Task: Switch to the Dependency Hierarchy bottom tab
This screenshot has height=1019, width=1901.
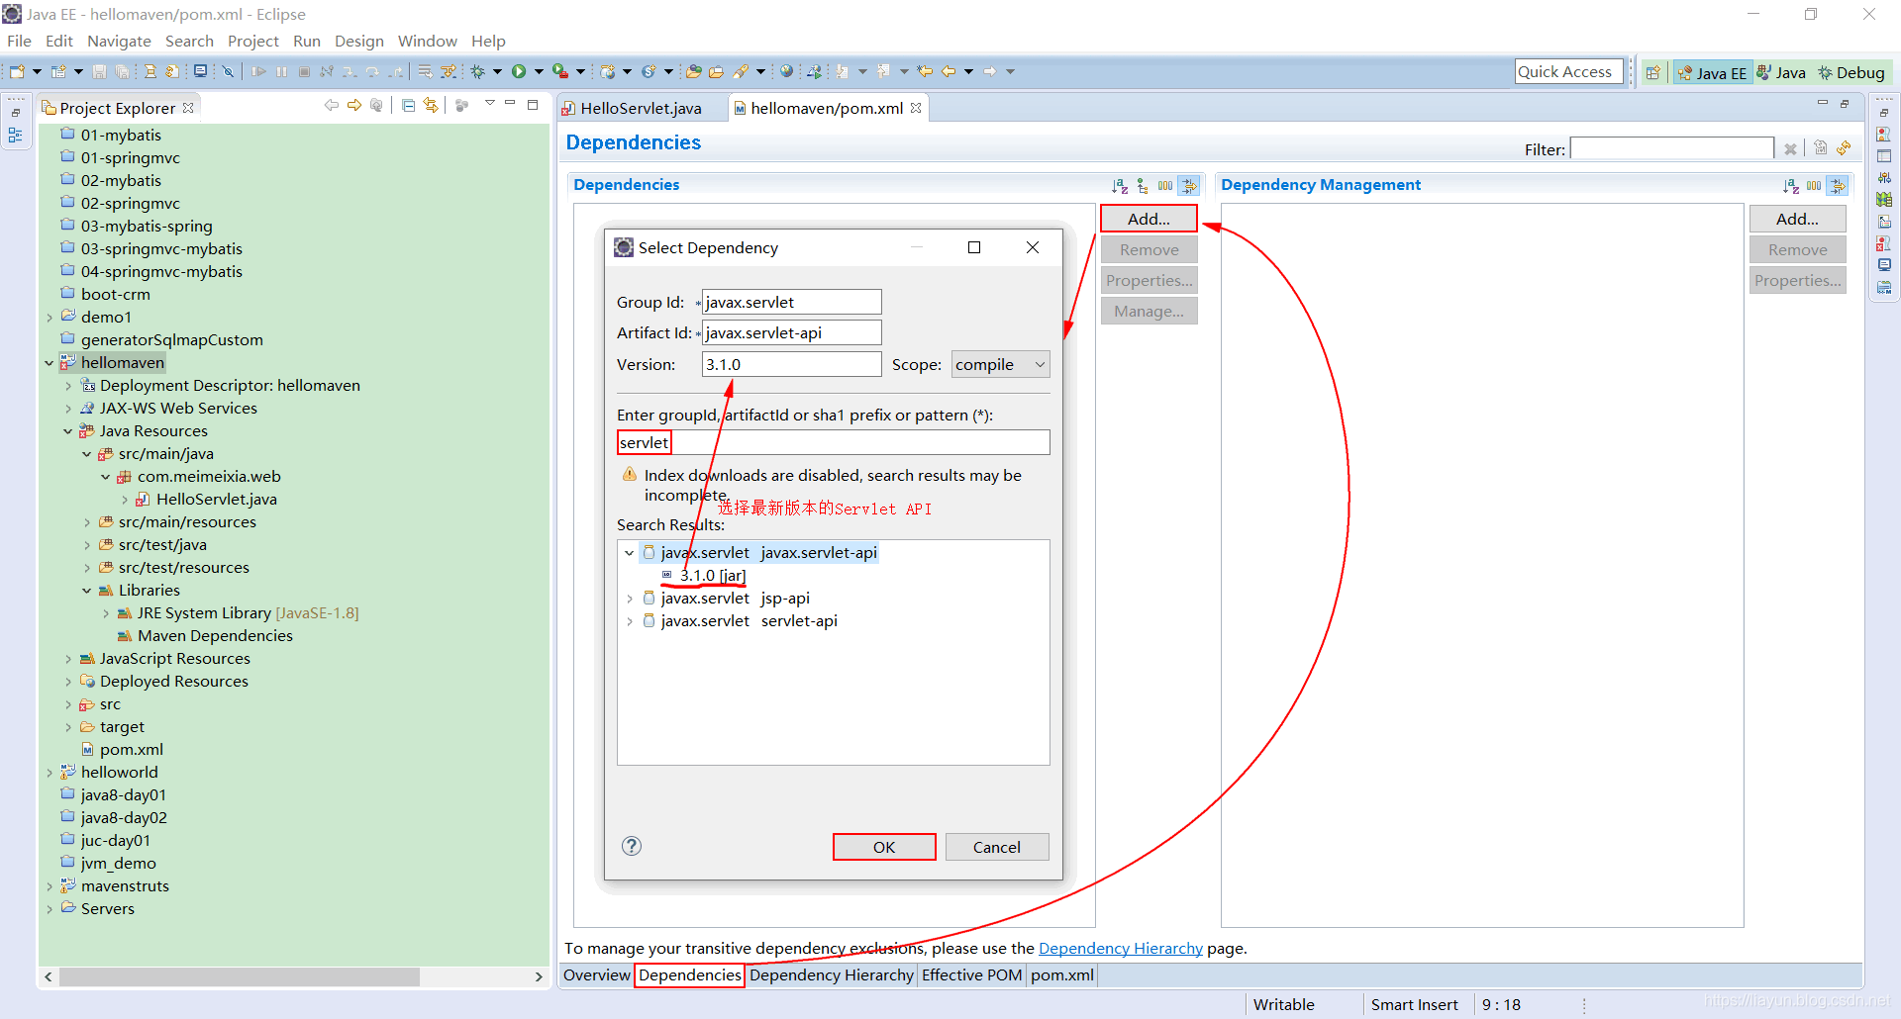Action: click(x=831, y=975)
